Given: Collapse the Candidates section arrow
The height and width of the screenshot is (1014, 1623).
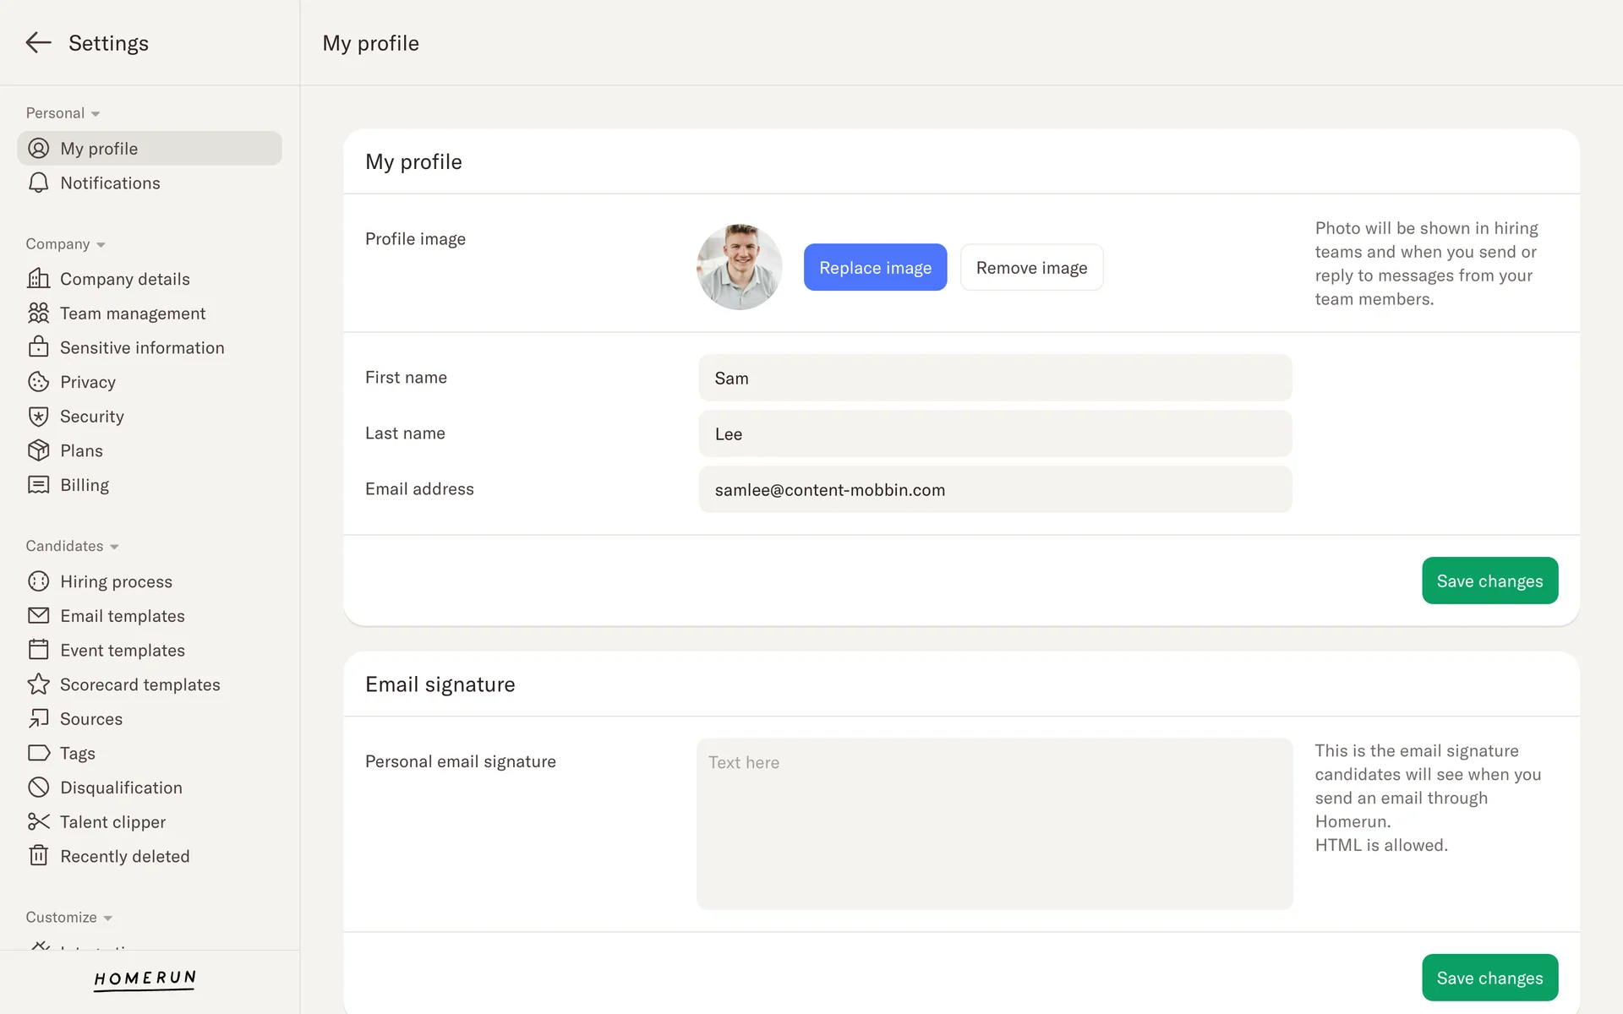Looking at the screenshot, I should pyautogui.click(x=114, y=547).
